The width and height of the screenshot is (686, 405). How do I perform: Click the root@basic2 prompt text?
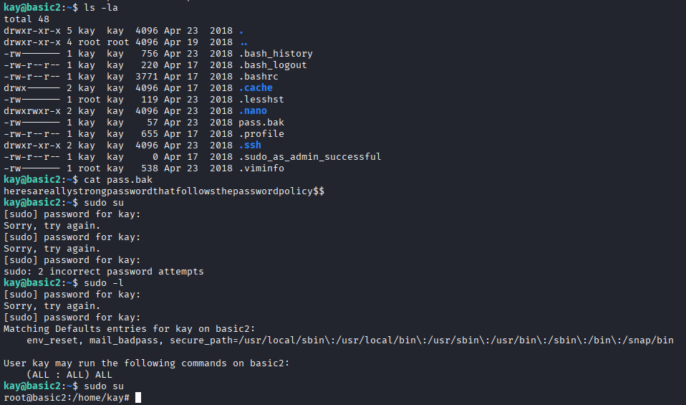[x=66, y=398]
